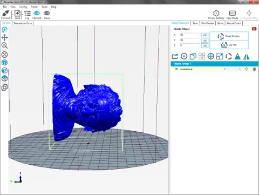Viewport: 259px width, 195px height.
Task: Click the X rotation input field
Action: click(x=190, y=35)
